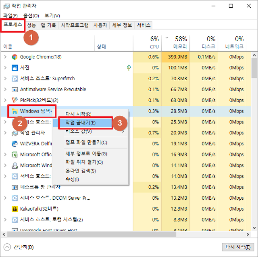
Task: Click the WIZVERA Delfino icon
Action: tap(15, 144)
